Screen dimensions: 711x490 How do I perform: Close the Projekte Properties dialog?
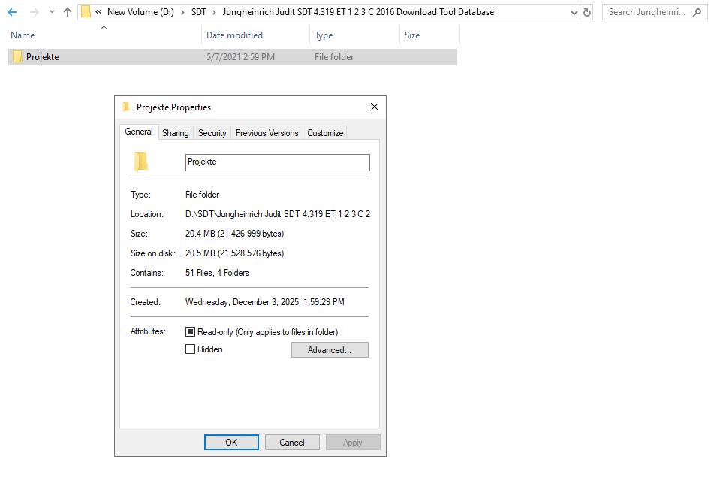click(x=375, y=107)
